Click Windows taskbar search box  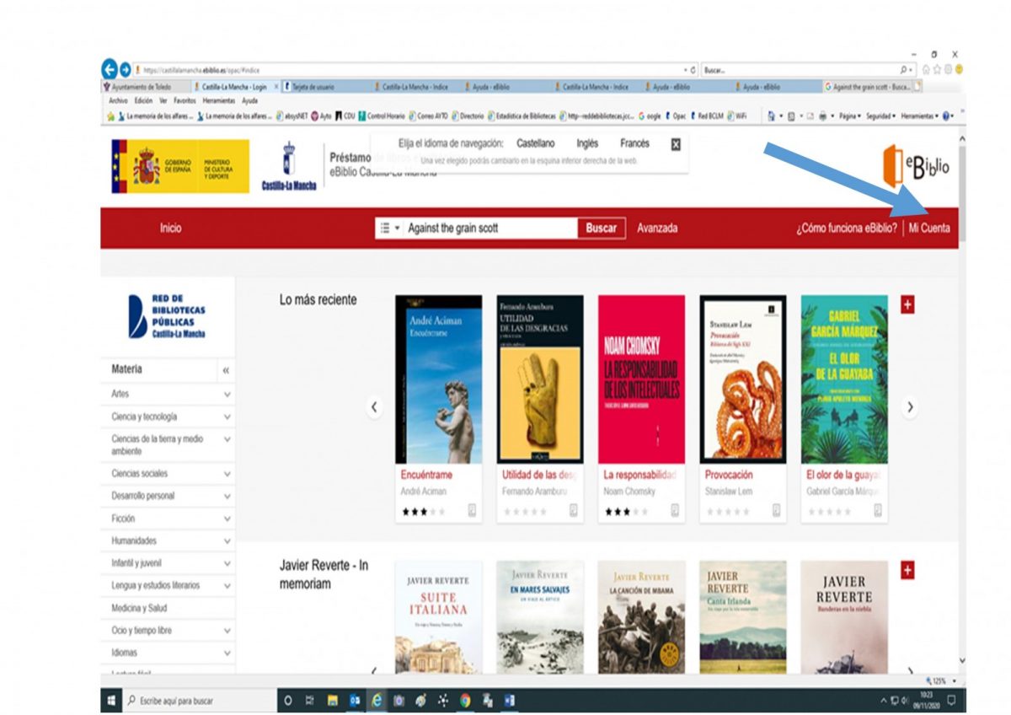[200, 700]
